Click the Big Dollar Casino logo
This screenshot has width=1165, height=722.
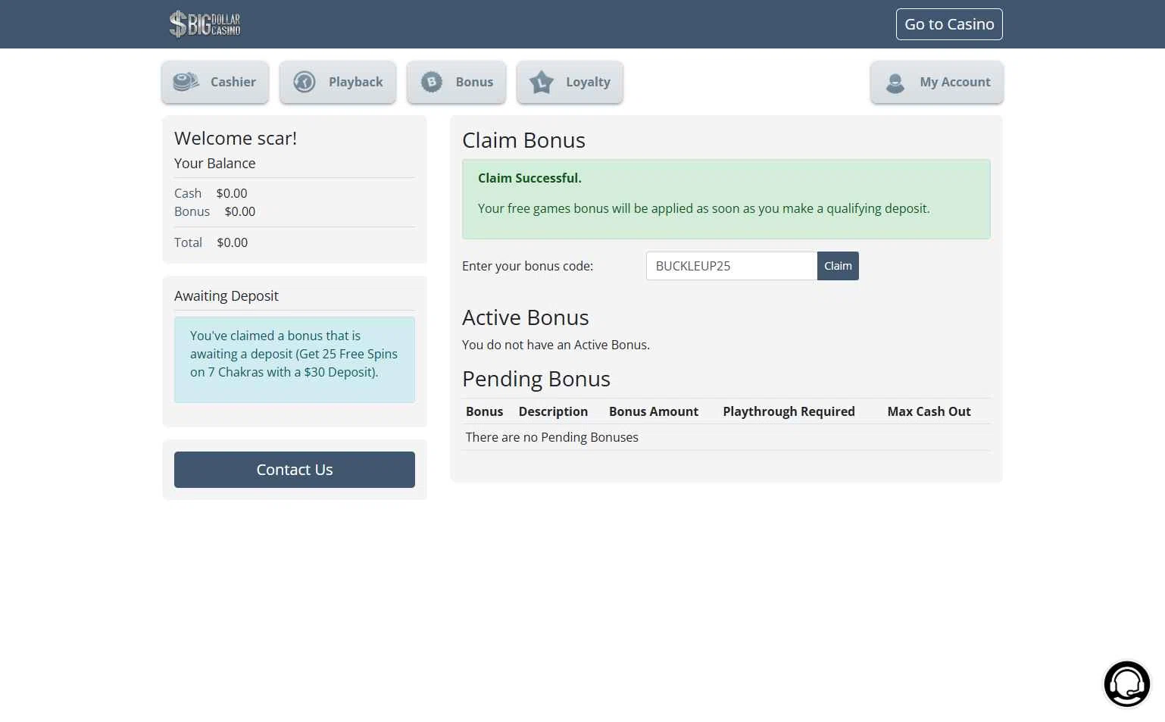click(205, 24)
